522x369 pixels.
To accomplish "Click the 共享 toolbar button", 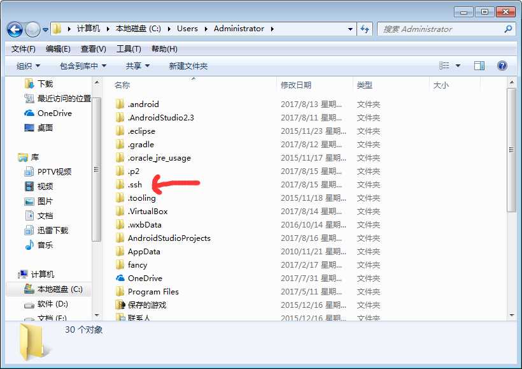I will click(x=138, y=66).
